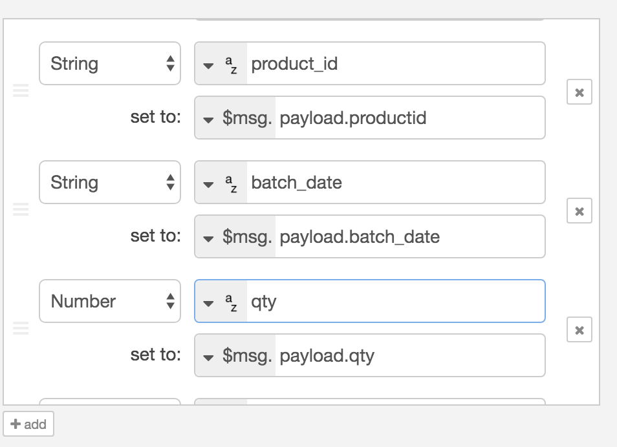Remove the qty row using the X icon
Screen dimensions: 617x447
click(x=579, y=329)
